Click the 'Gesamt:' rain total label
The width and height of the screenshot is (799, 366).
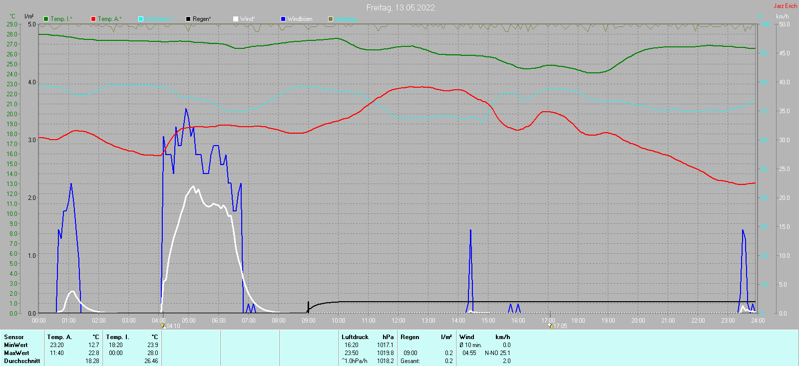click(410, 361)
